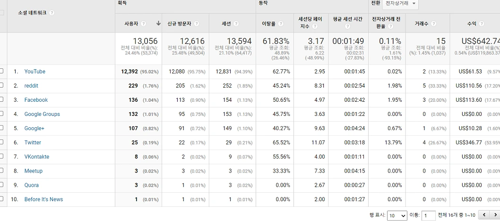The width and height of the screenshot is (500, 221).
Task: Open the reddit network link
Action: click(31, 86)
